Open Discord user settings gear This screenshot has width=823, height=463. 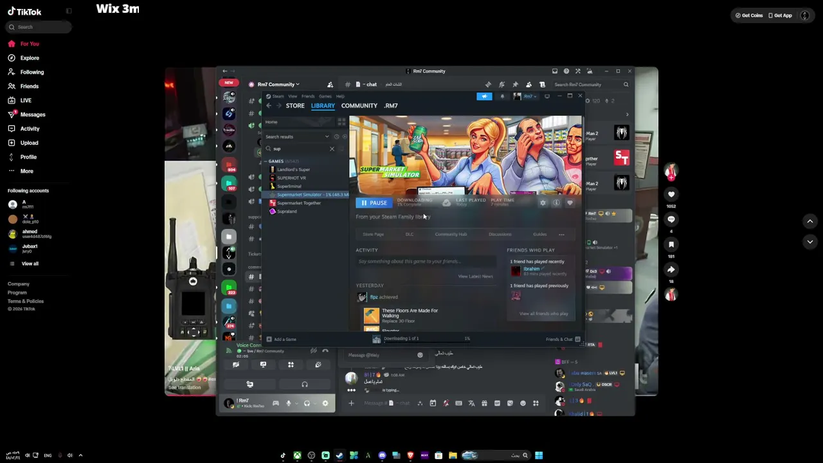coord(325,403)
